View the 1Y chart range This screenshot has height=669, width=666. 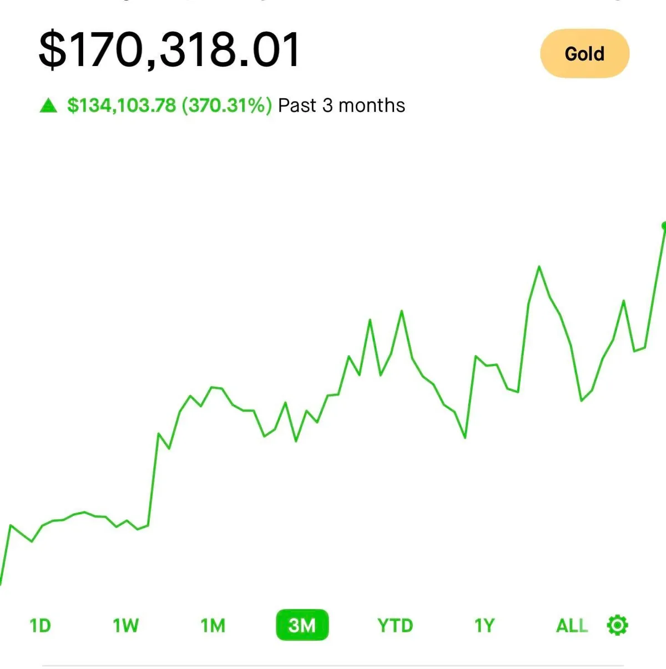point(484,626)
